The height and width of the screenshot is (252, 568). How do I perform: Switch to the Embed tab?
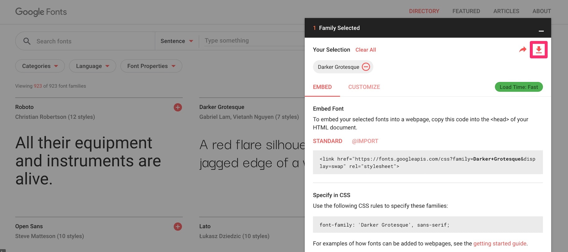pos(322,87)
